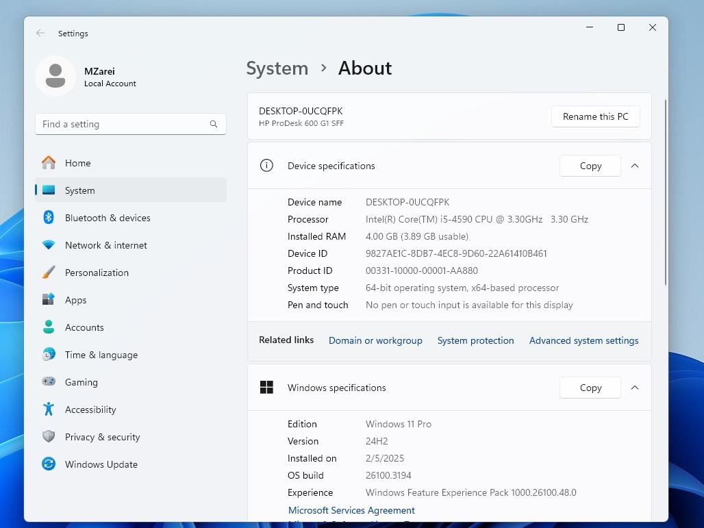Open the Microsoft Services Agreement link
The width and height of the screenshot is (704, 528).
(x=351, y=510)
